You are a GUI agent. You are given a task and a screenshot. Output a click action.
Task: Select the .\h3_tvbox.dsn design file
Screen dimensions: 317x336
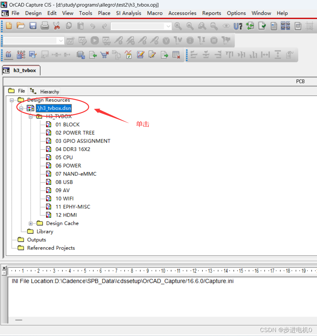pos(54,108)
